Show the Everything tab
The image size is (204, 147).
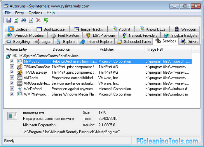point(18,42)
